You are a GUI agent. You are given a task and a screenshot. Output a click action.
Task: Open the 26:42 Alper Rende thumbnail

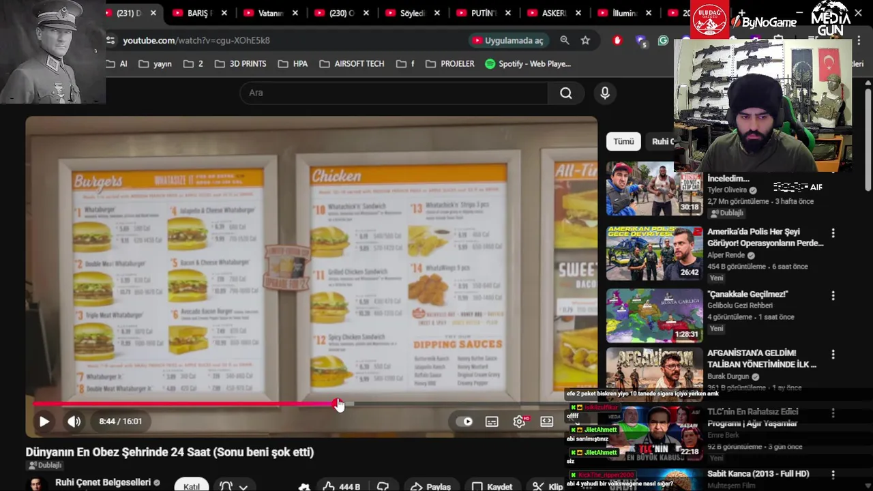654,254
